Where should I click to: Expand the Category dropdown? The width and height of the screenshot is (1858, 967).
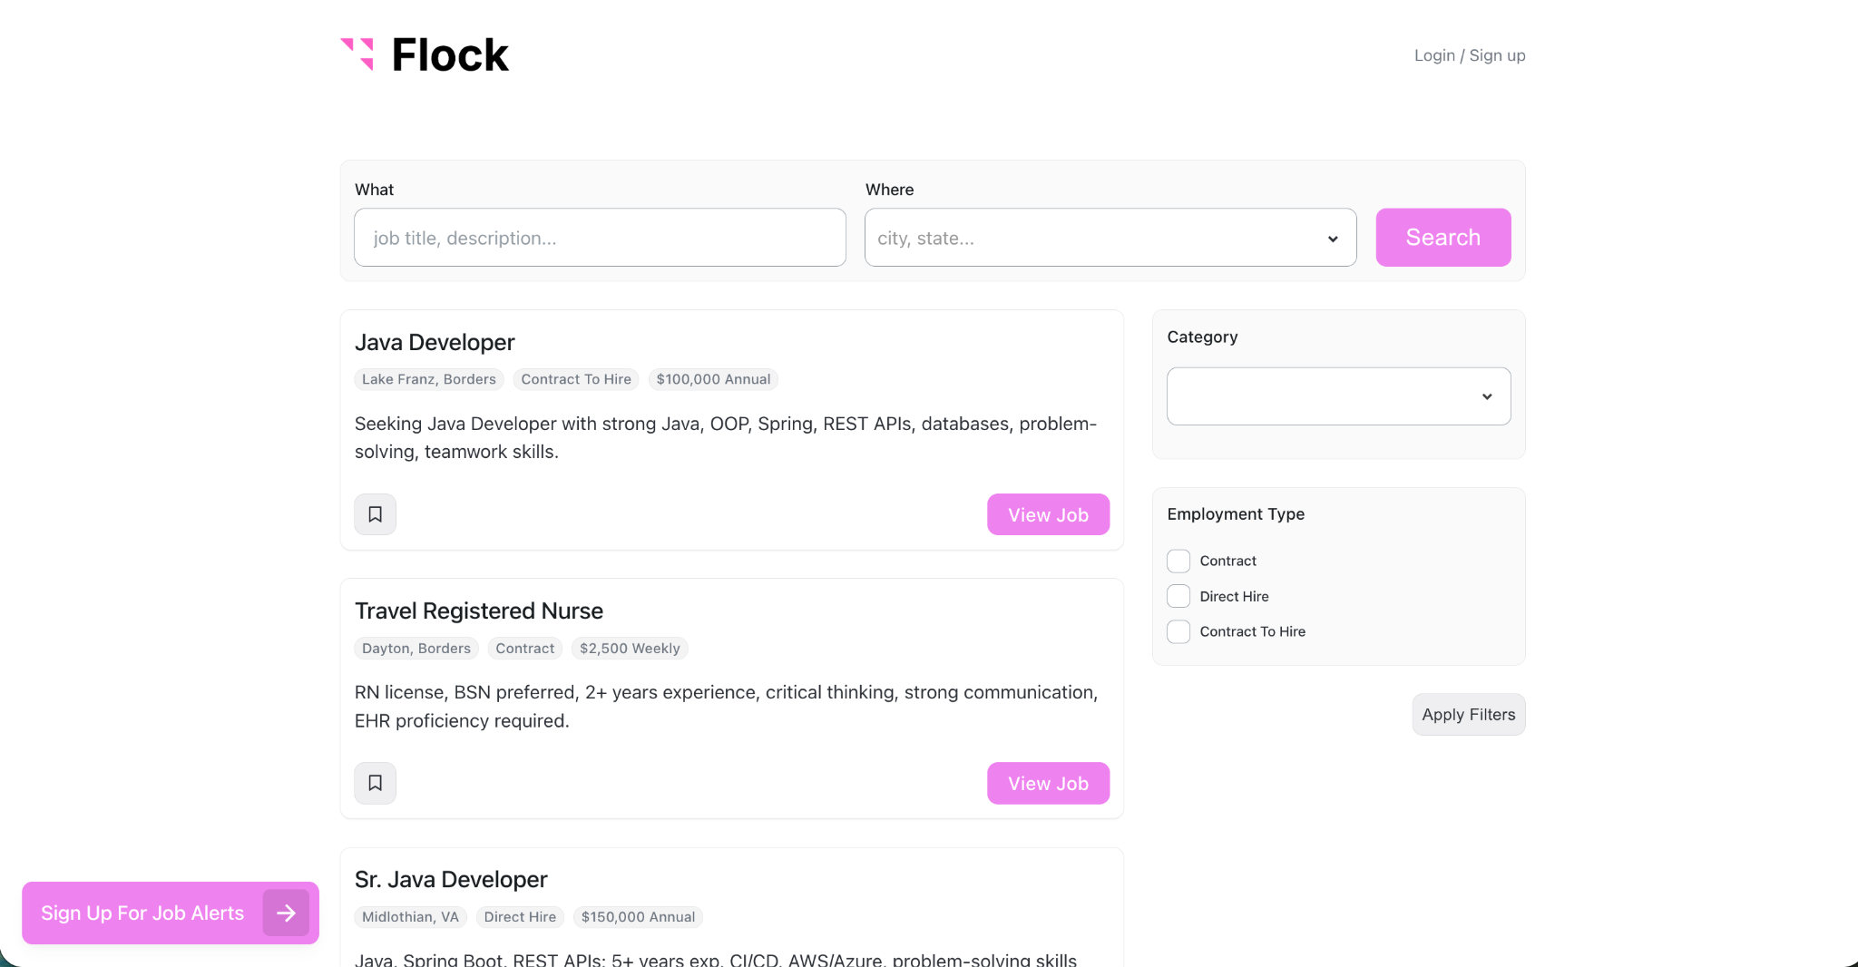tap(1338, 396)
